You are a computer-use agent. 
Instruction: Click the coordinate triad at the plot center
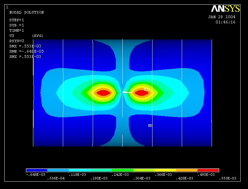127,91
